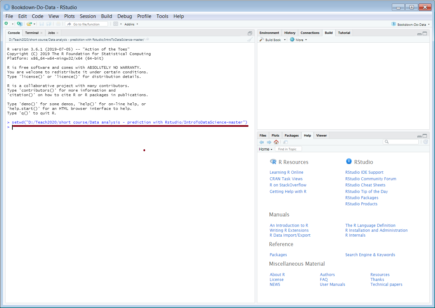
Task: Open the Packages reference link
Action: point(278,255)
